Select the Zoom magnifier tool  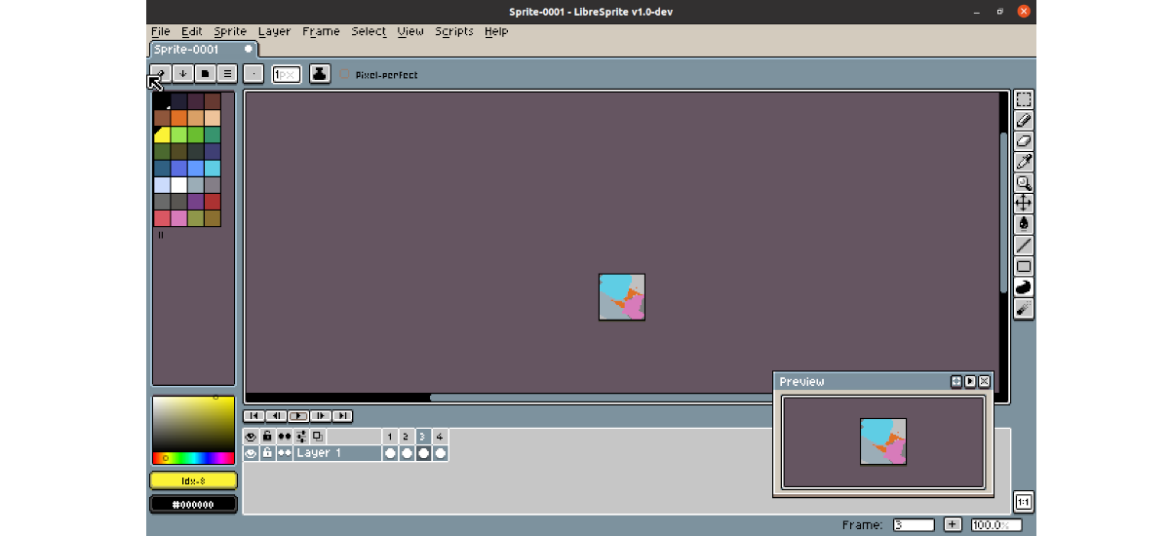pos(1024,182)
